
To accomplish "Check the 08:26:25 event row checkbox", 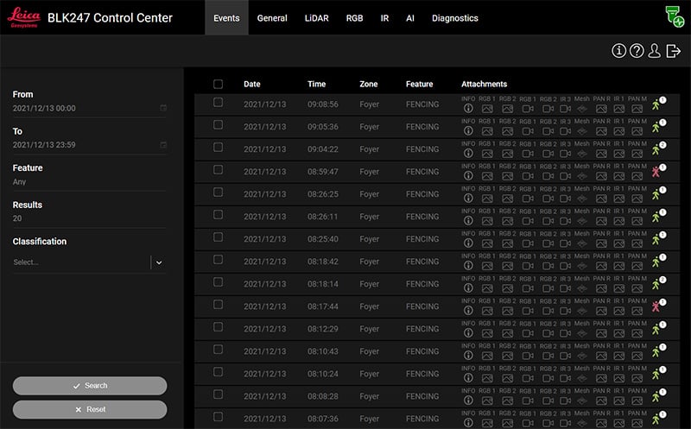I will [218, 192].
